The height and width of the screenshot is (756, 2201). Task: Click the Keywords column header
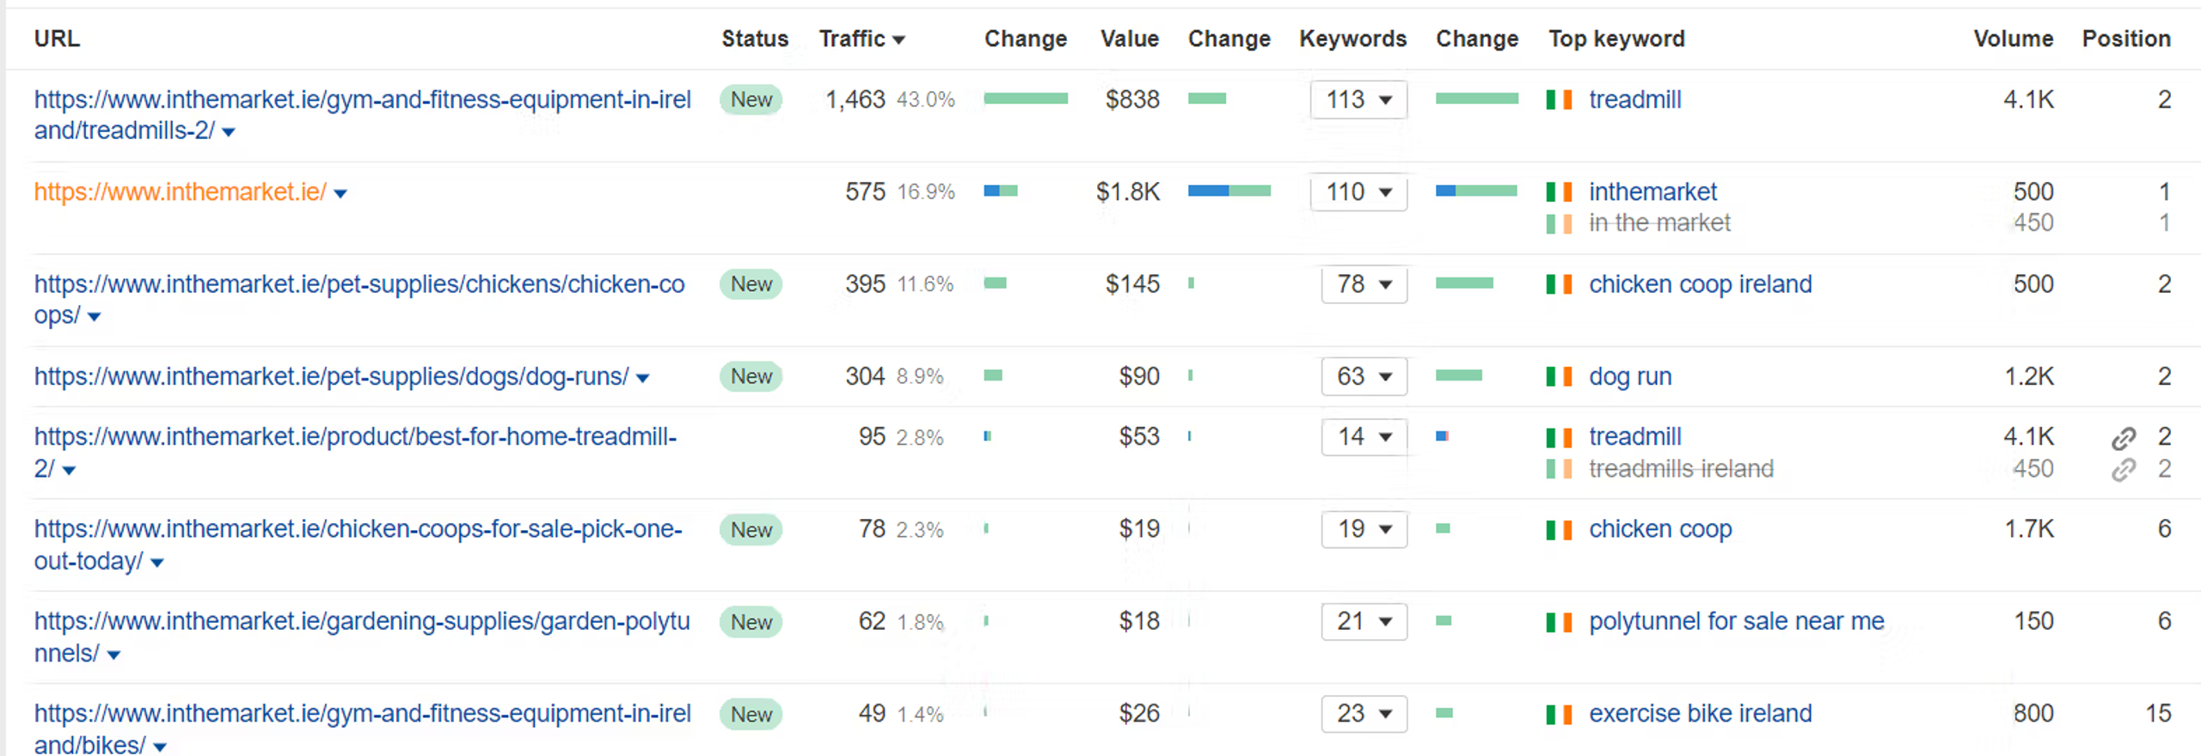1352,39
